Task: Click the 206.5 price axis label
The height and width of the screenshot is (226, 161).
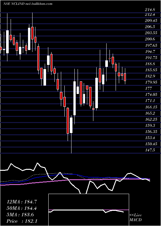Action: 150,27
